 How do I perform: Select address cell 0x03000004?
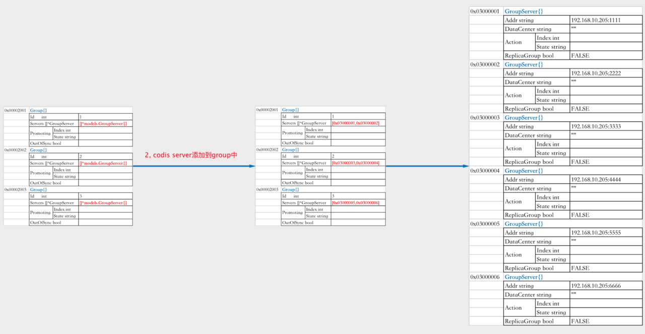486,171
